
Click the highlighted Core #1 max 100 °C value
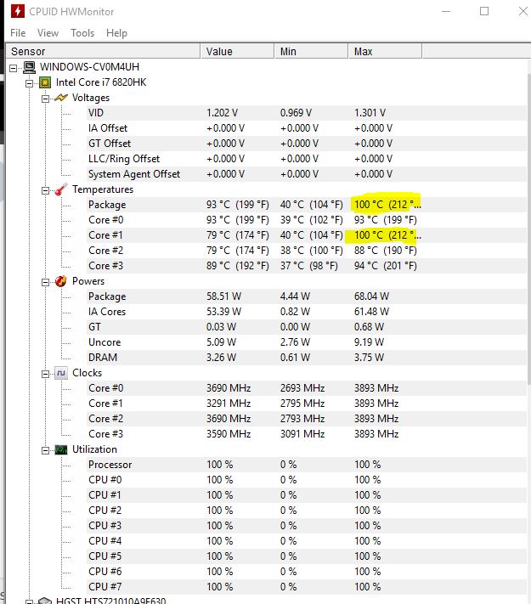pyautogui.click(x=387, y=235)
